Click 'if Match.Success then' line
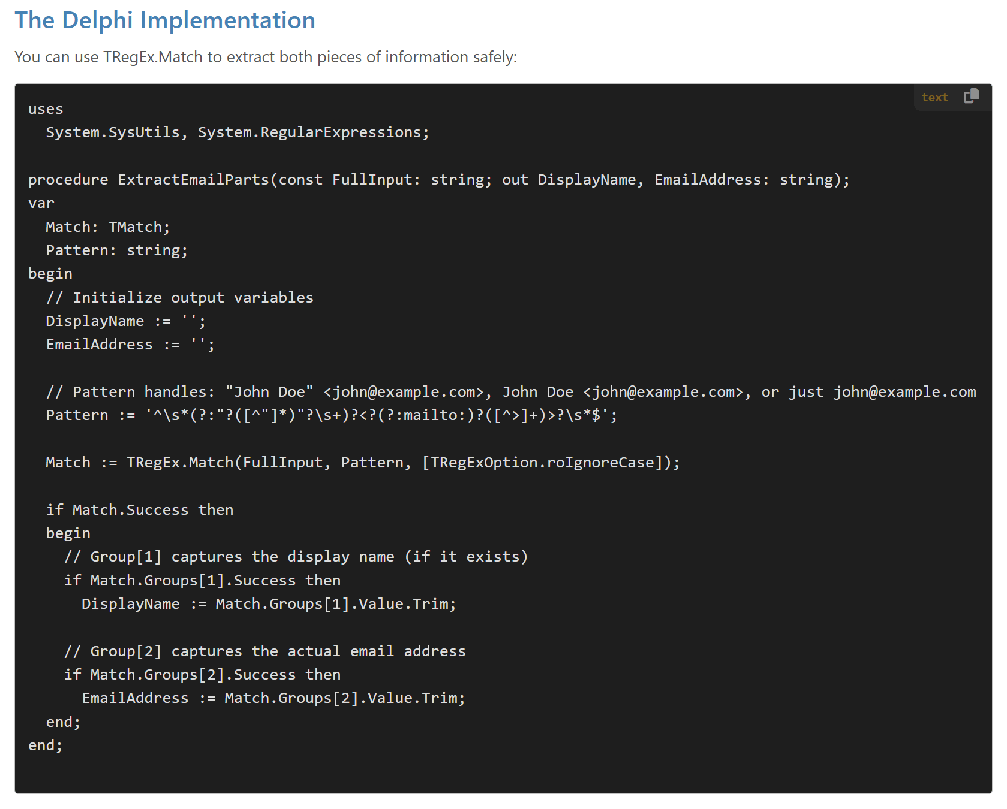The height and width of the screenshot is (809, 1007). pos(140,510)
